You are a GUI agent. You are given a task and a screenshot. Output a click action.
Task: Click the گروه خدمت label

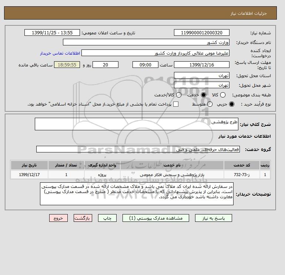pyautogui.click(x=258, y=149)
